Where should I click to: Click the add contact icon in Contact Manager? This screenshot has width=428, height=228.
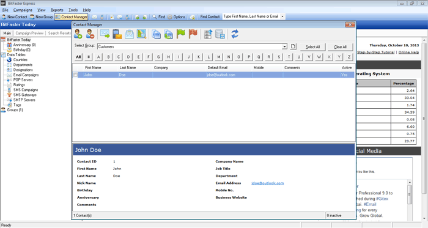tap(78, 34)
